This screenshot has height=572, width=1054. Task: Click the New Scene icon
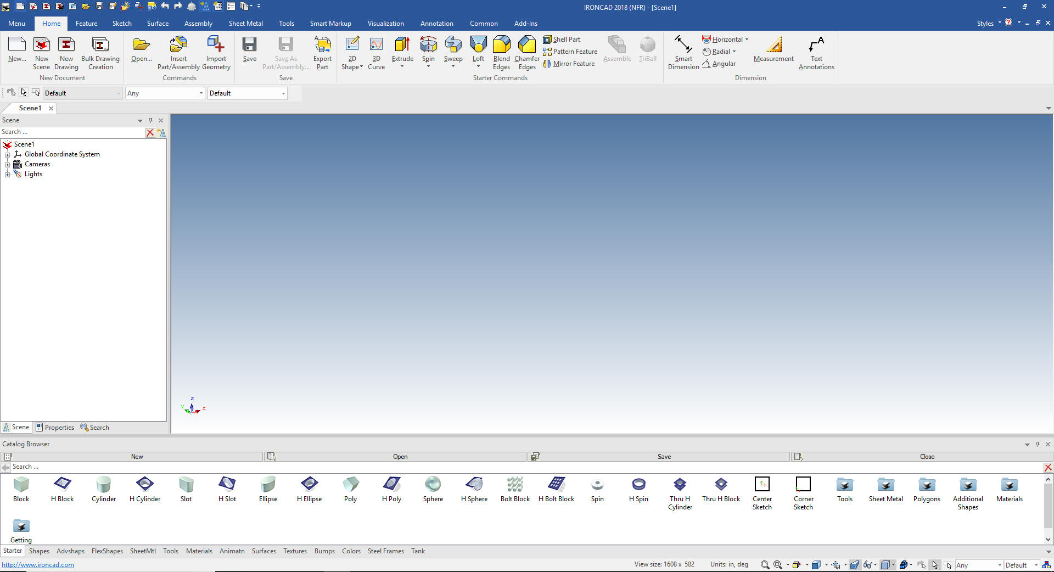(42, 53)
